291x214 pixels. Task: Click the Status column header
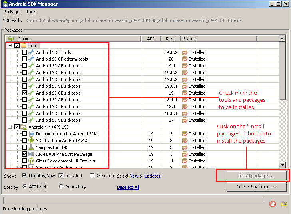(x=219, y=39)
